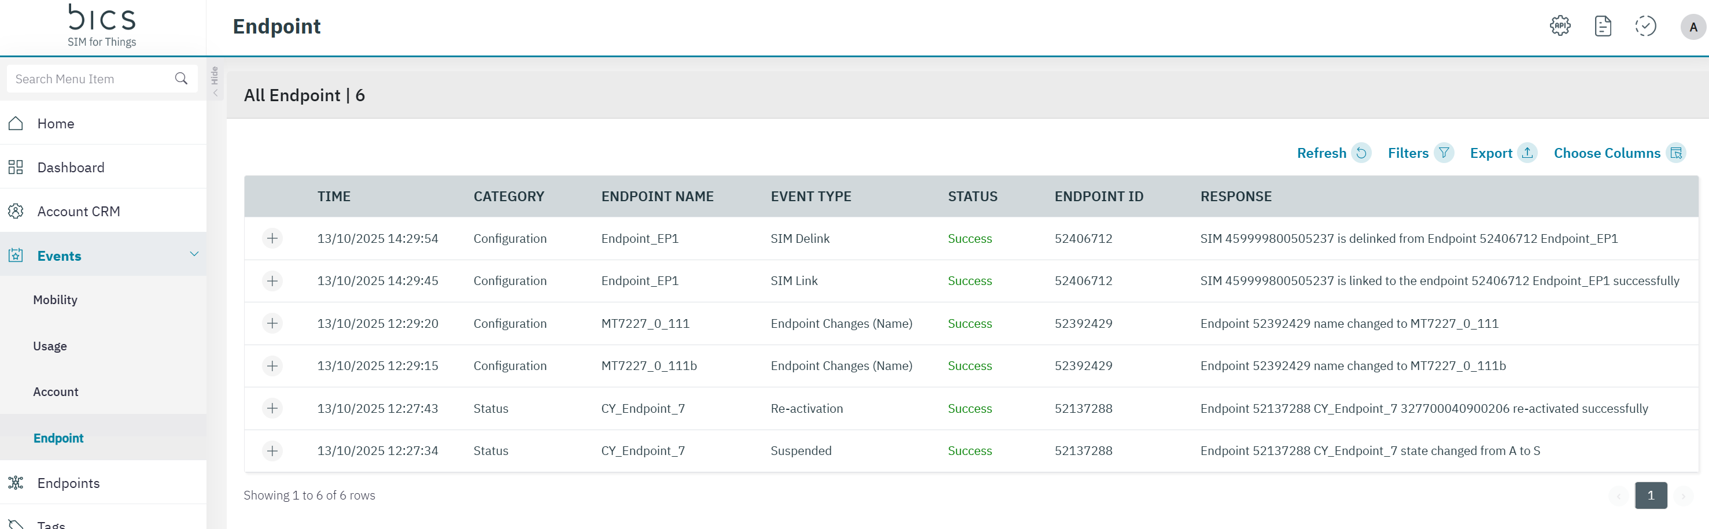
Task: Open Filters funnel icon
Action: pos(1444,153)
